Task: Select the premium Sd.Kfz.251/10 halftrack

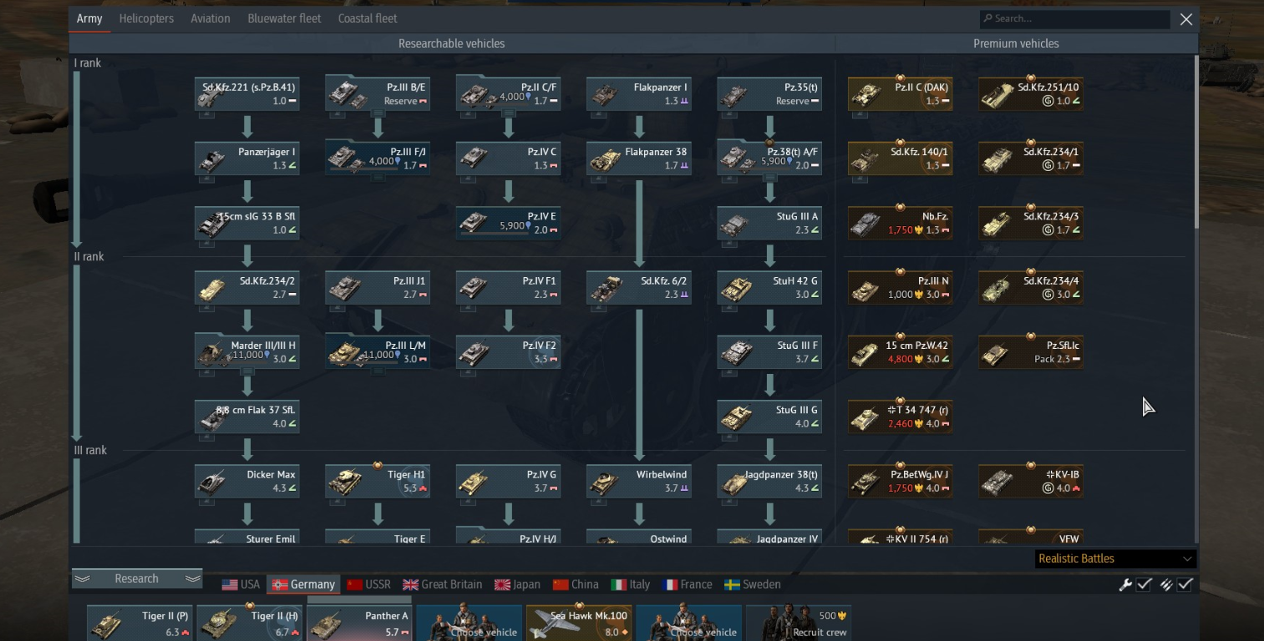Action: (x=1031, y=93)
